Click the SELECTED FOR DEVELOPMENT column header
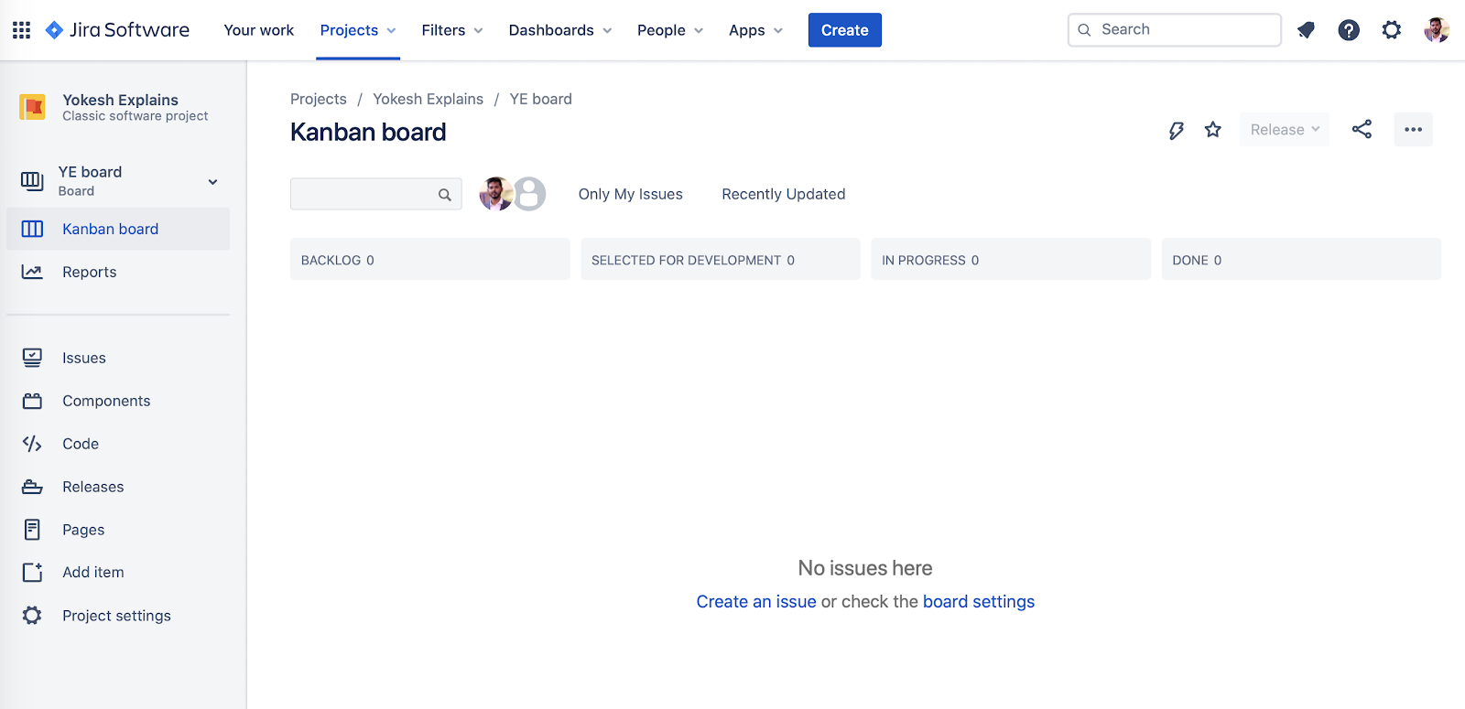Image resolution: width=1465 pixels, height=709 pixels. click(721, 260)
